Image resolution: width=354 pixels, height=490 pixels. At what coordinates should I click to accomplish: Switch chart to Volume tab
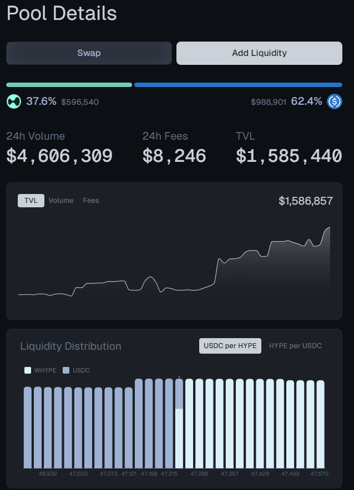click(x=61, y=201)
